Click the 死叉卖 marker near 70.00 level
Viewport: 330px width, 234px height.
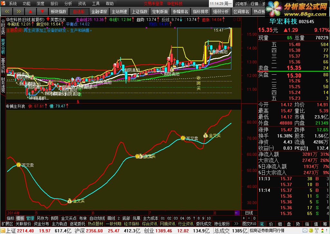183,138
